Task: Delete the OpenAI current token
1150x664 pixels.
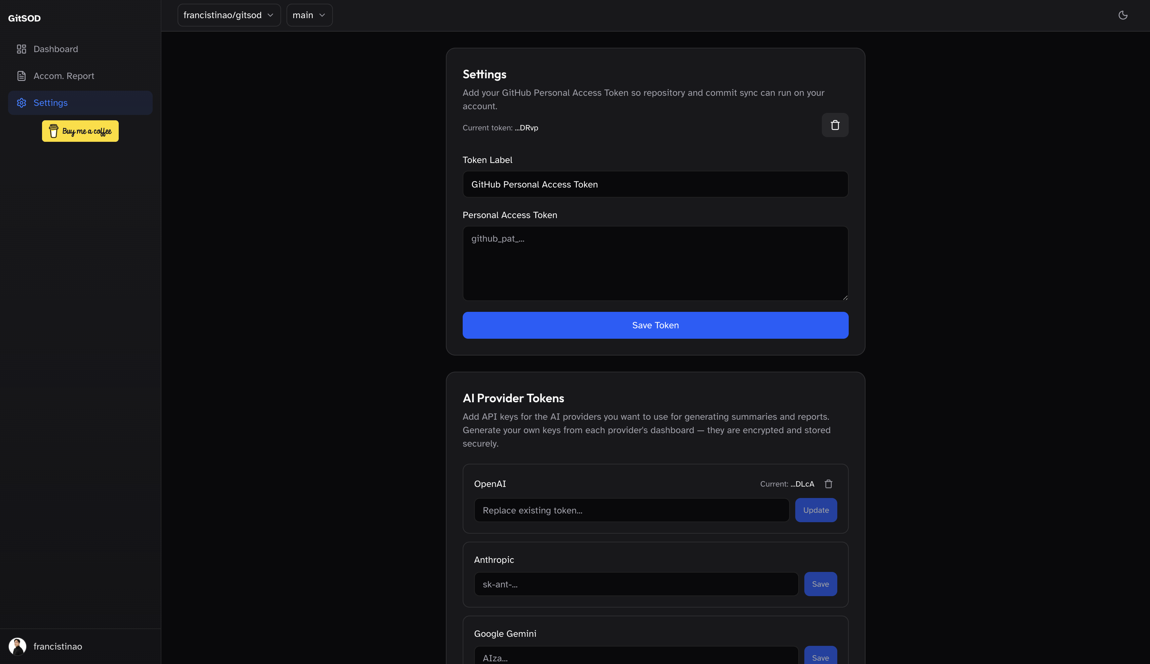Action: tap(828, 484)
